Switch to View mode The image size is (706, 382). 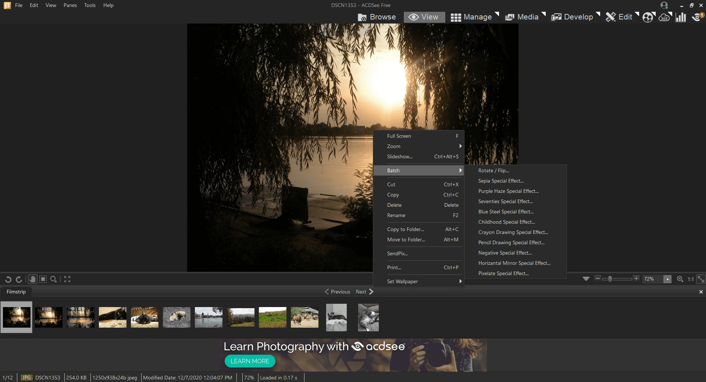coord(424,17)
